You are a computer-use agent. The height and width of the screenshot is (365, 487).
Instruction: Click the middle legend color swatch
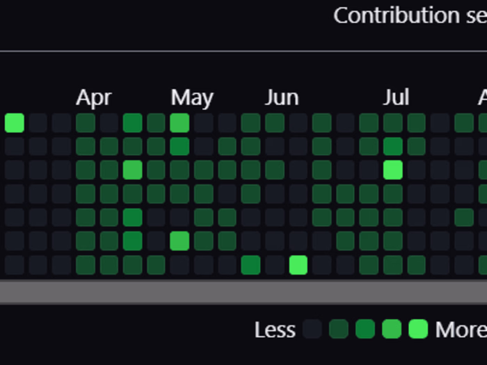coord(365,329)
